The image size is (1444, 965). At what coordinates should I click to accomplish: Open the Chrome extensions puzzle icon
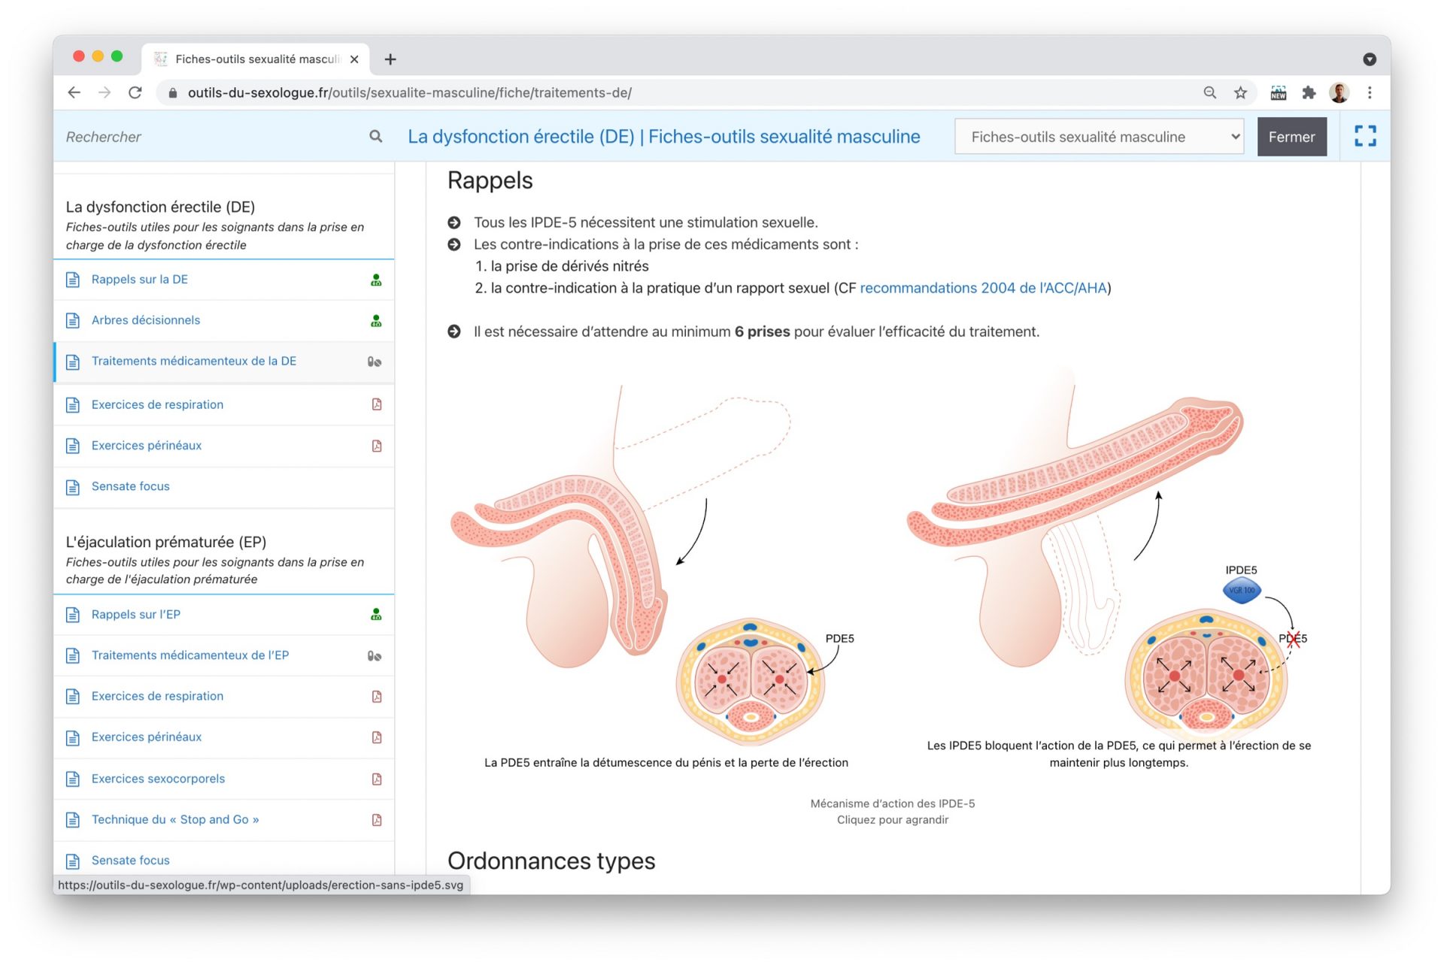point(1309,92)
